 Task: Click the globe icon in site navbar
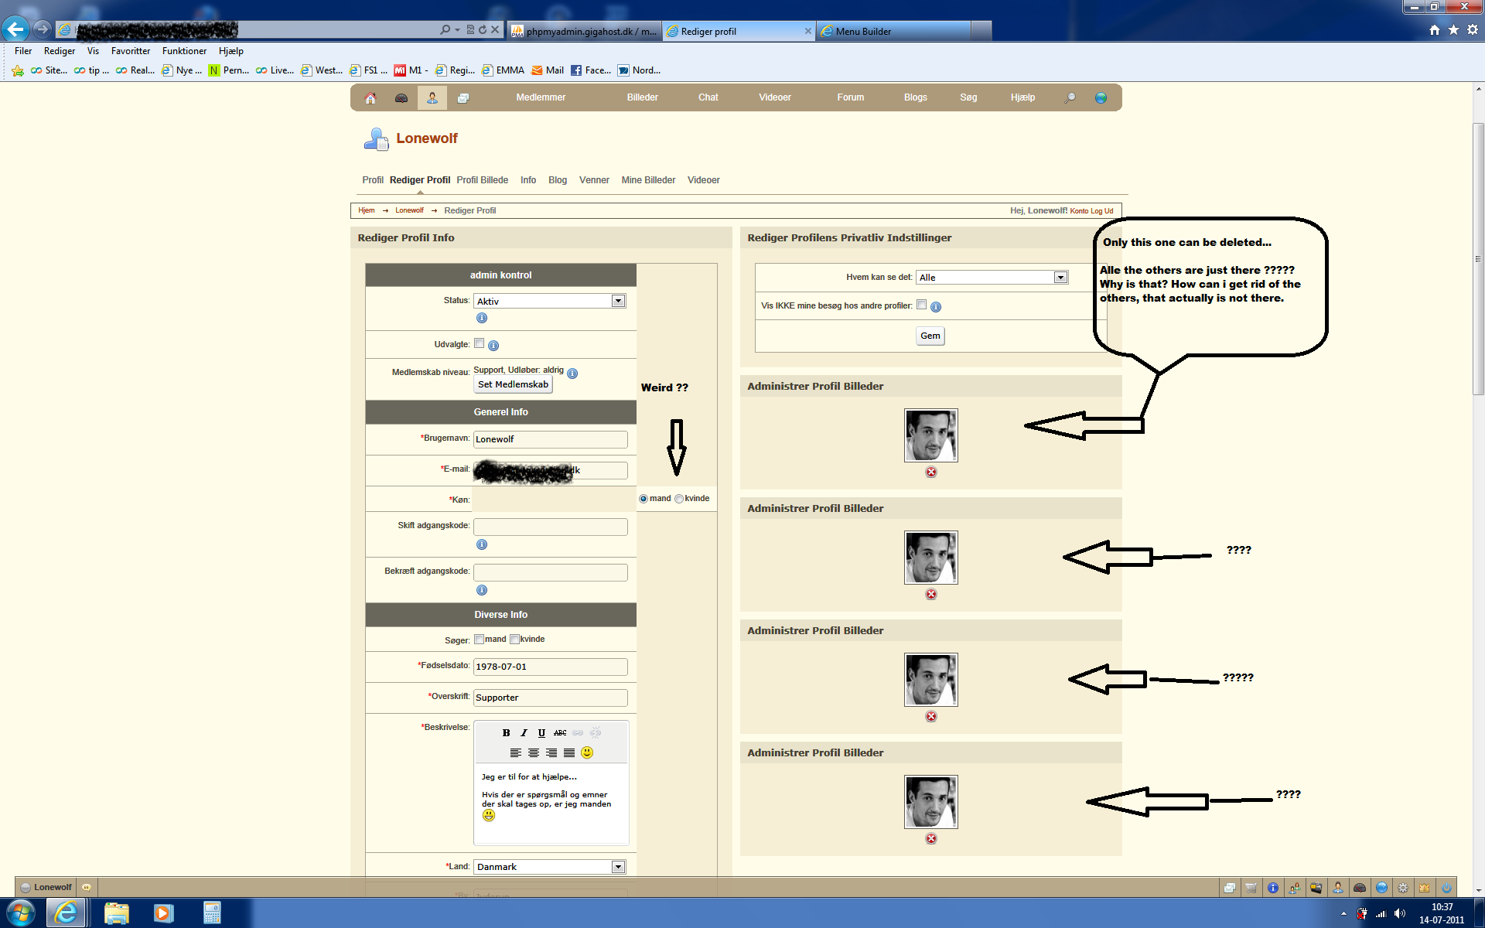[x=1101, y=98]
